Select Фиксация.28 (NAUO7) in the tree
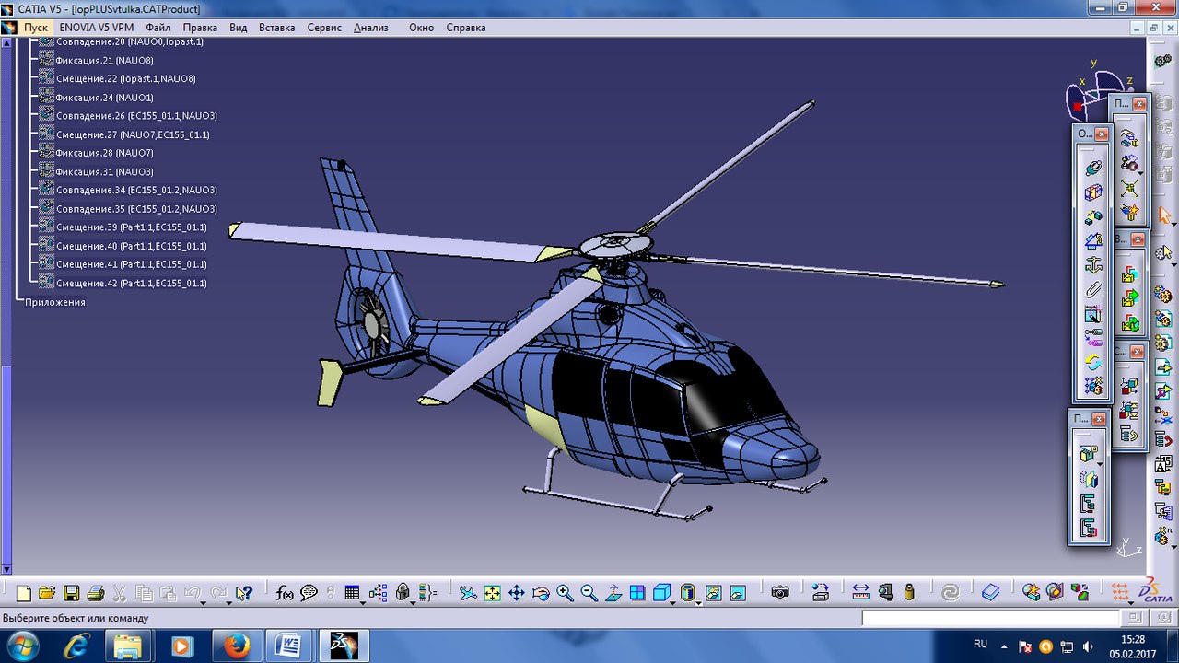This screenshot has height=663, width=1179. tap(104, 153)
